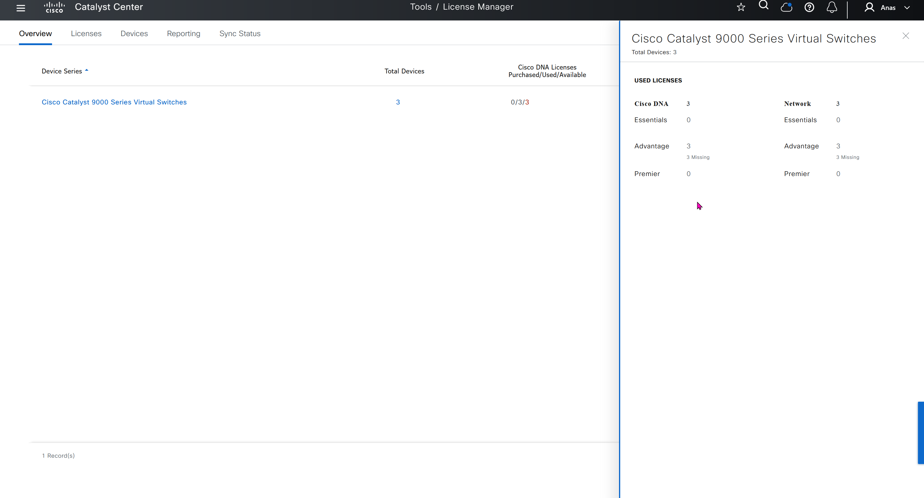Open the search magnifier icon
924x498 pixels.
pyautogui.click(x=763, y=5)
